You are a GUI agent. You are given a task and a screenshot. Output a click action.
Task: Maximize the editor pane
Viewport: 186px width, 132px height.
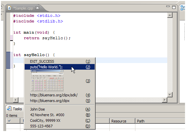pyautogui.click(x=174, y=7)
